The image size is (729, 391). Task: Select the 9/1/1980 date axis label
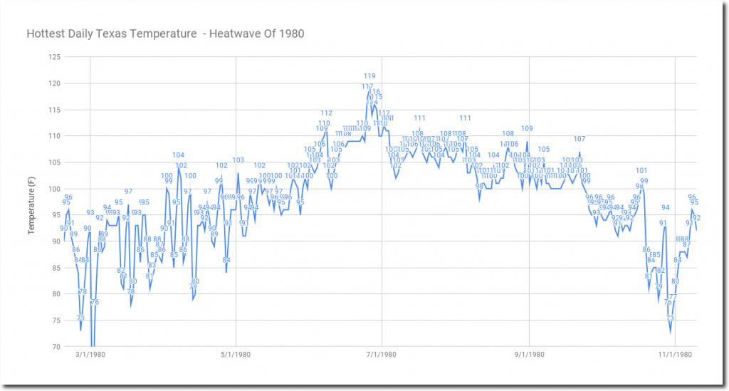click(528, 354)
